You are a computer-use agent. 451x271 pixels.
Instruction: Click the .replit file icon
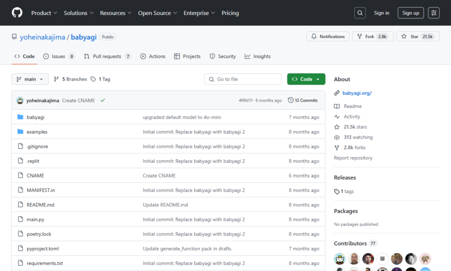(x=20, y=161)
